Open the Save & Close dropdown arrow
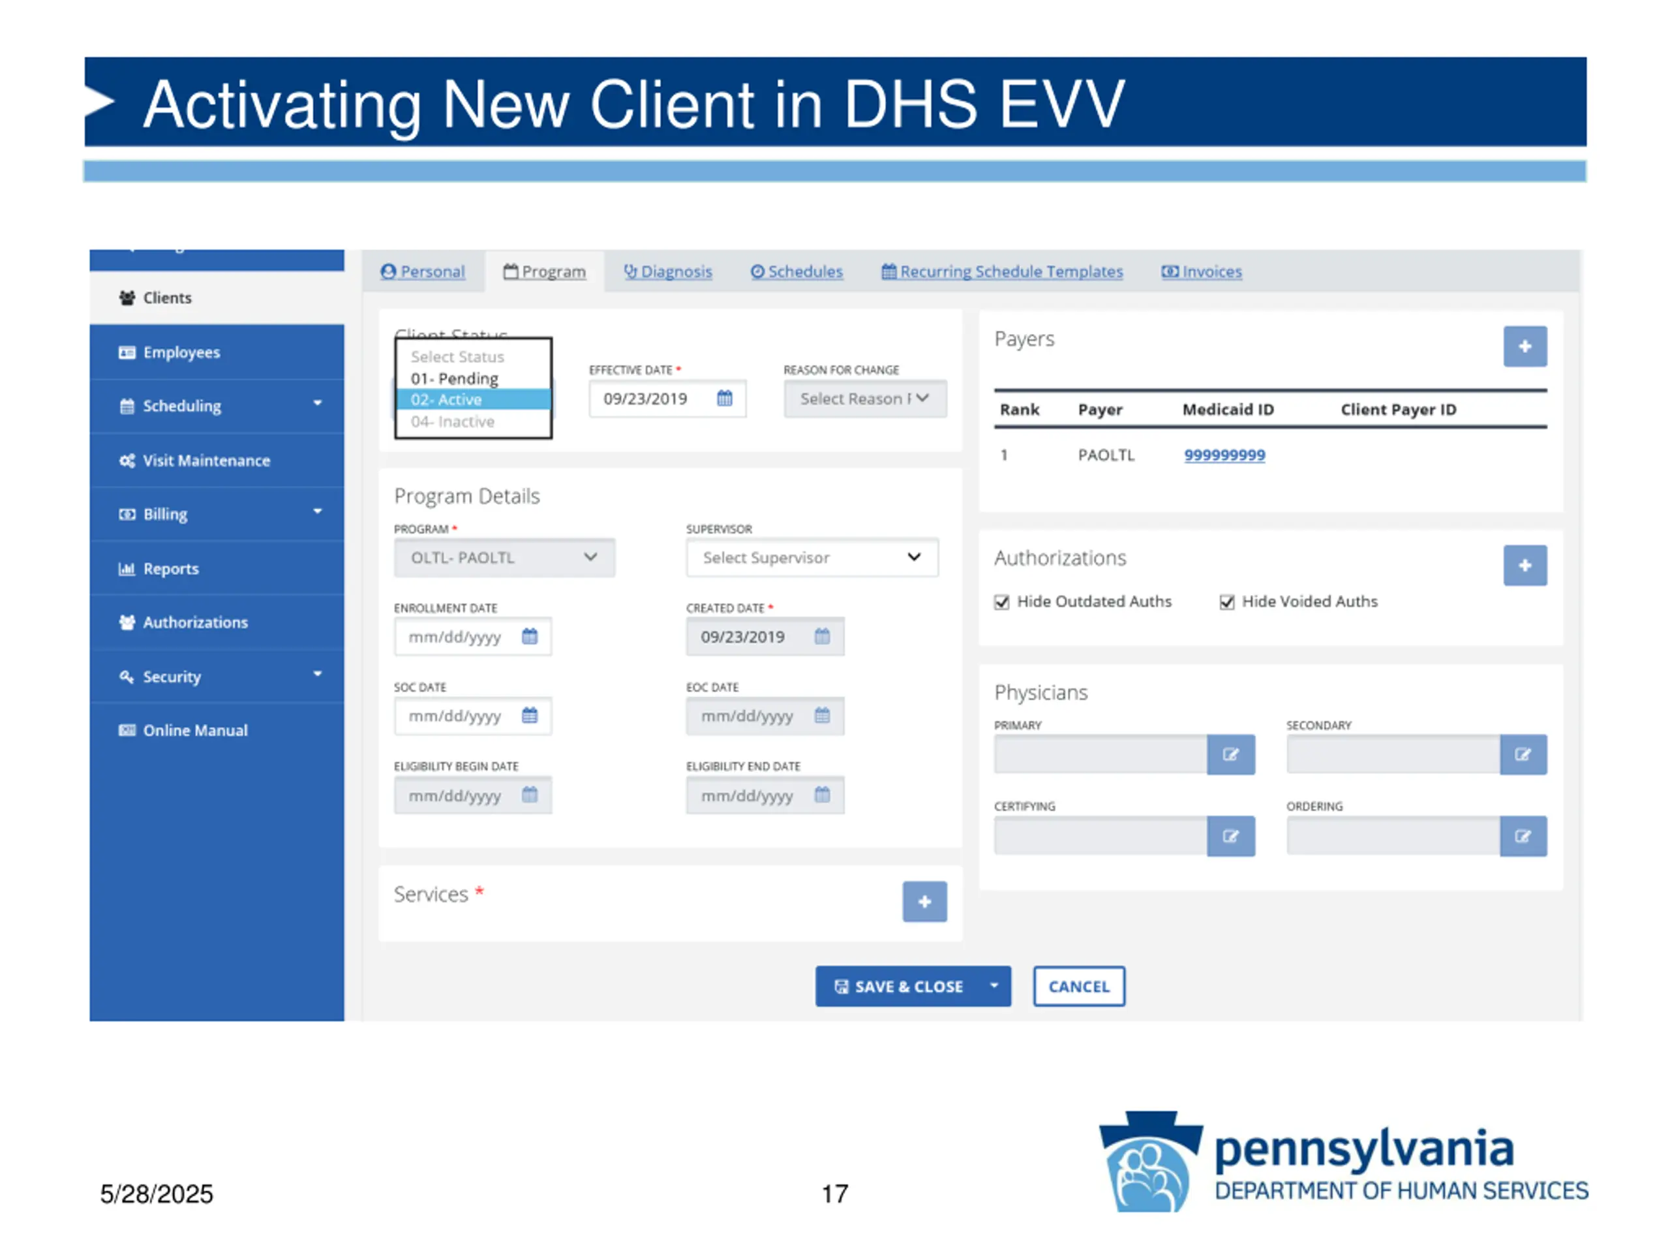 point(994,986)
